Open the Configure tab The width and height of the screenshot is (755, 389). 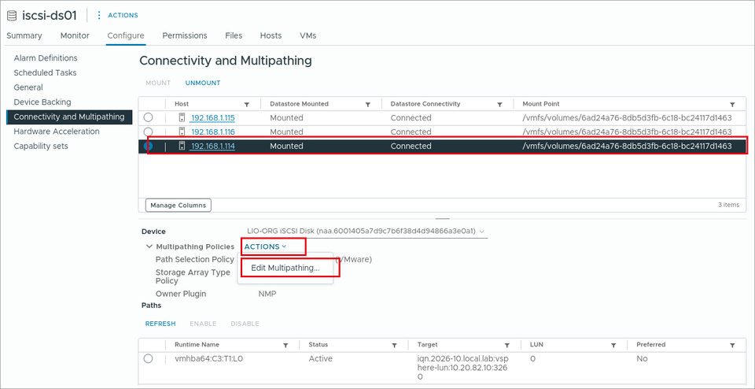point(126,35)
